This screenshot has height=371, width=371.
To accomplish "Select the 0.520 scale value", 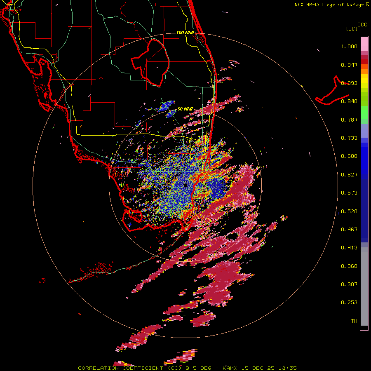I will click(x=349, y=211).
